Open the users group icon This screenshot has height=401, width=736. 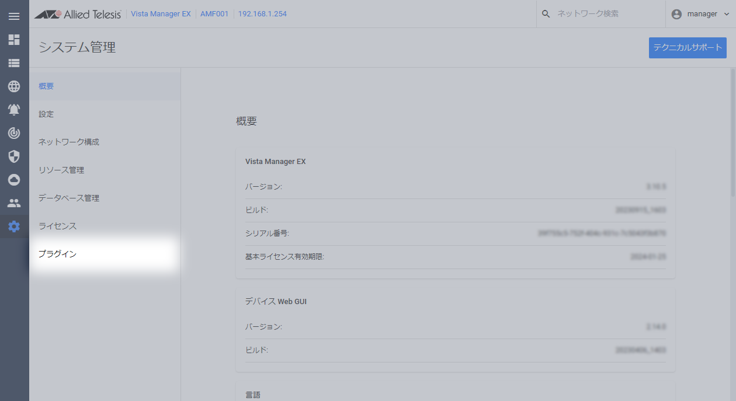pyautogui.click(x=14, y=203)
